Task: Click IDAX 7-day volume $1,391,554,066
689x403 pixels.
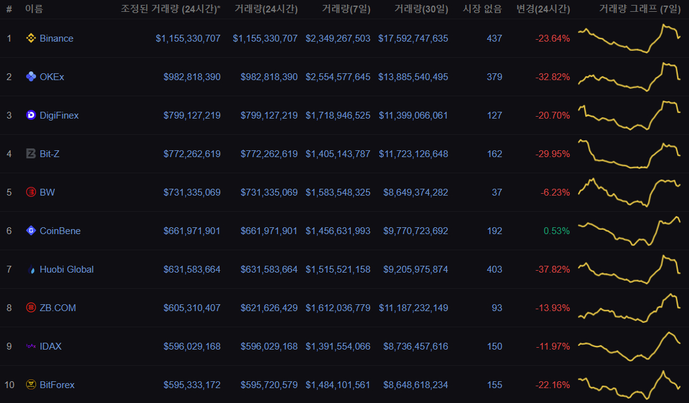Action: 338,346
